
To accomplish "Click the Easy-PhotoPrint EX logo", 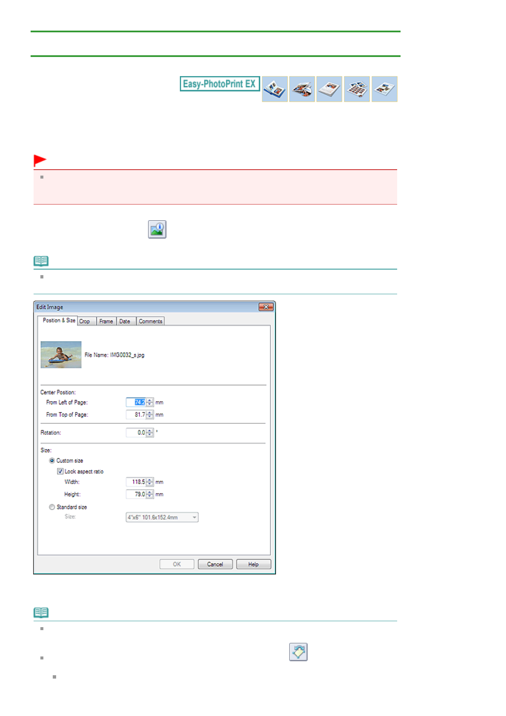I will tap(219, 84).
